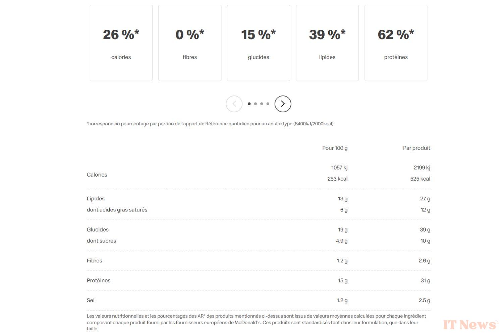Select the 62% protéines card
Image resolution: width=503 pixels, height=335 pixels.
click(396, 43)
